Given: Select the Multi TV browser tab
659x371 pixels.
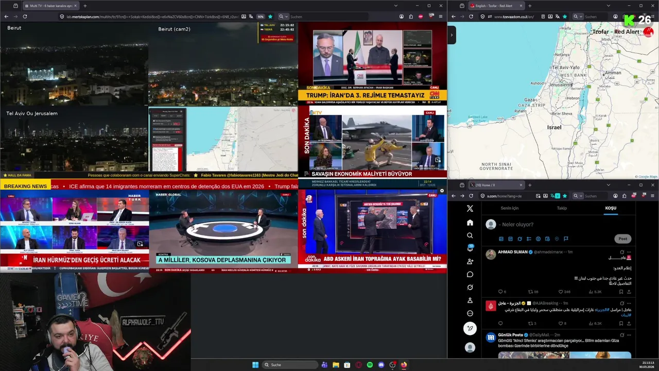Looking at the screenshot, I should coord(50,6).
